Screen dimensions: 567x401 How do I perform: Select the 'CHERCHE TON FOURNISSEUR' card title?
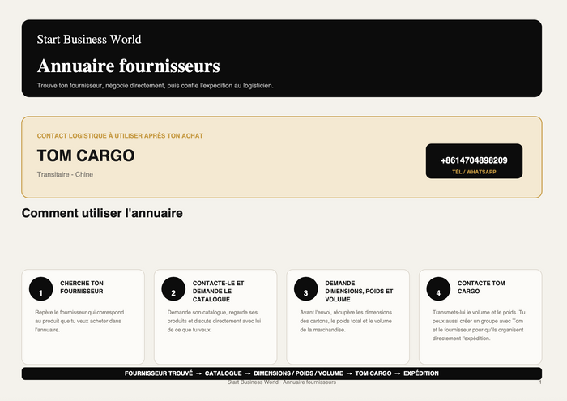click(x=82, y=287)
